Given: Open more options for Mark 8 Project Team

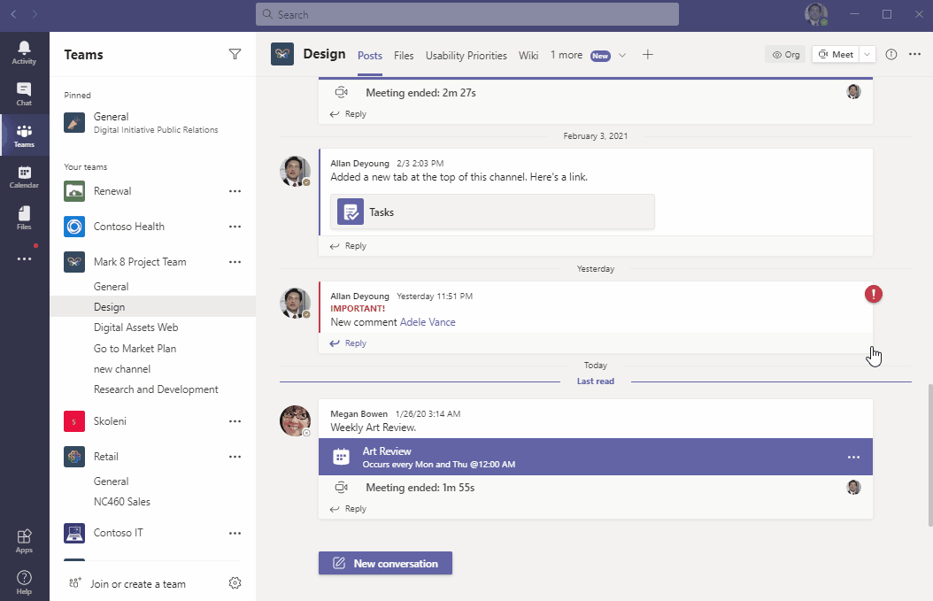Looking at the screenshot, I should pos(235,262).
